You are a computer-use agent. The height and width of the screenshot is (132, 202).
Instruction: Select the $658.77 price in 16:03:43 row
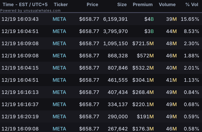[89, 19]
